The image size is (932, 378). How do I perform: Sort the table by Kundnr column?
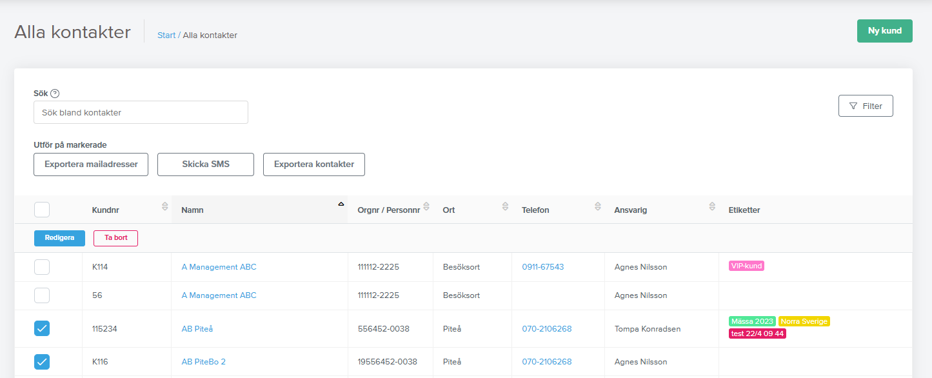pos(164,206)
